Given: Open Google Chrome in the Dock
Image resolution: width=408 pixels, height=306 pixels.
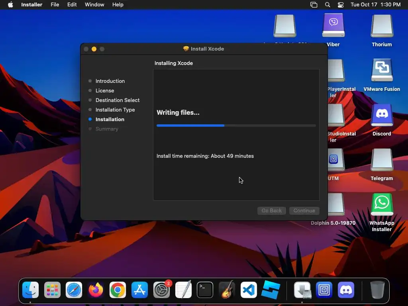Looking at the screenshot, I should (x=118, y=290).
